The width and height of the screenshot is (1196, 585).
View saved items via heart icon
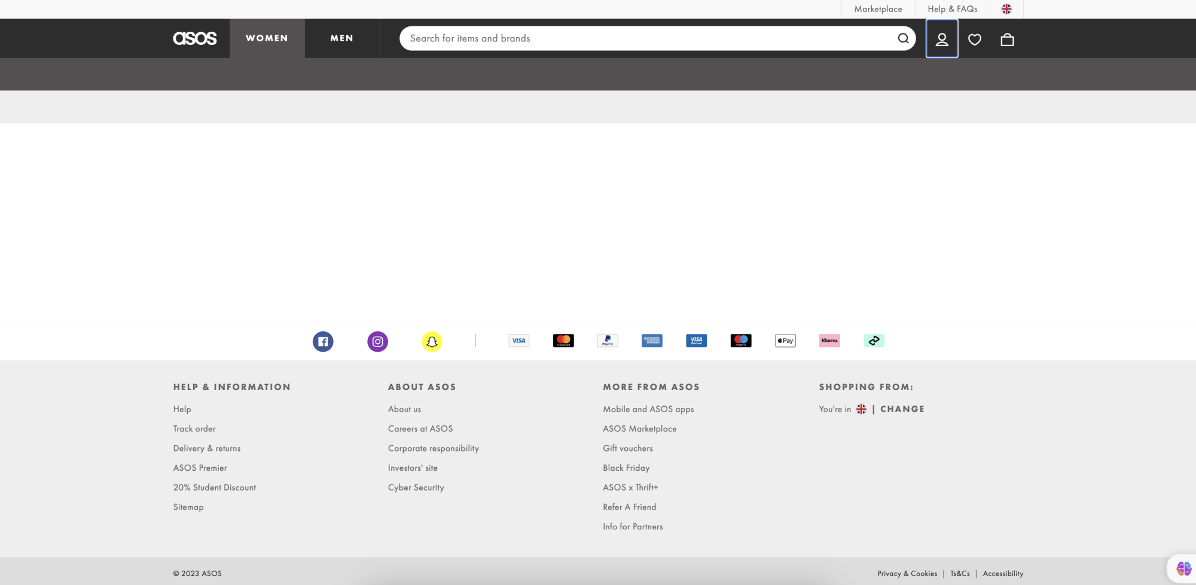pyautogui.click(x=975, y=38)
